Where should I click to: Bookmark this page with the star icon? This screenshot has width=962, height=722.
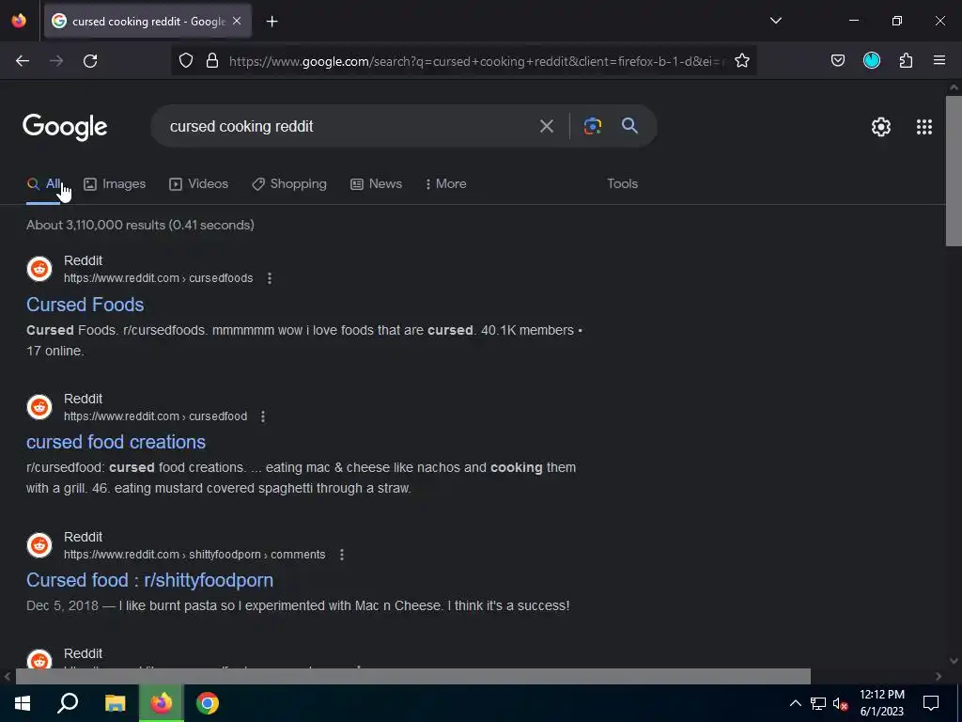742,61
